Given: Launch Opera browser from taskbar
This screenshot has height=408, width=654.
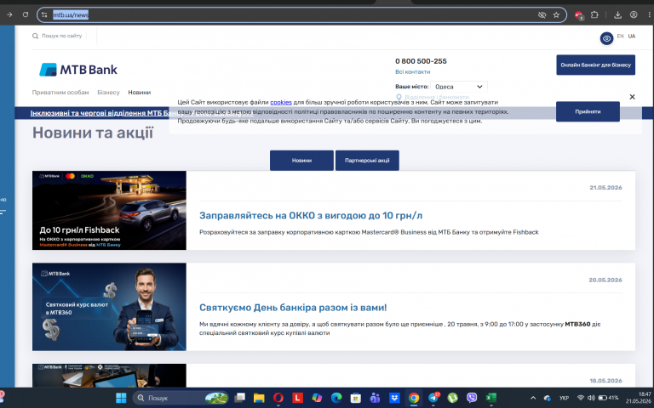Looking at the screenshot, I should click(x=278, y=398).
